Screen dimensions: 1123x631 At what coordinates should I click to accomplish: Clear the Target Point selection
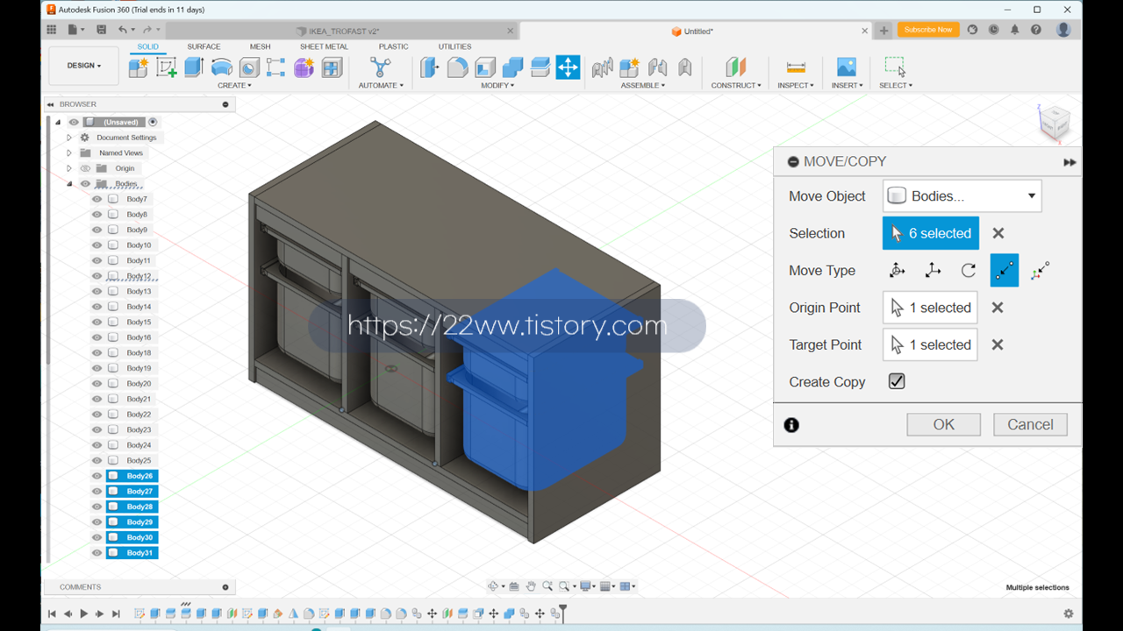click(x=998, y=344)
